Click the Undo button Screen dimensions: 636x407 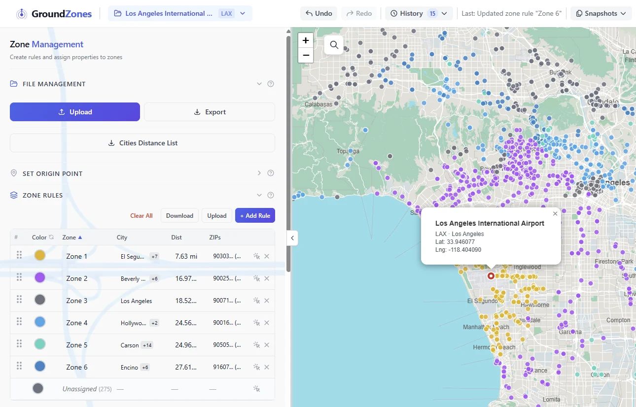pos(318,13)
